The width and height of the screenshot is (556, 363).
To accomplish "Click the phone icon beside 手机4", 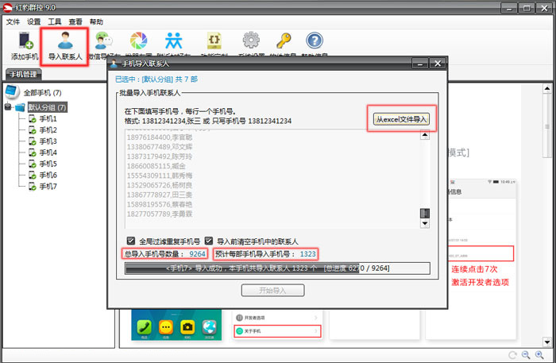I will click(33, 153).
